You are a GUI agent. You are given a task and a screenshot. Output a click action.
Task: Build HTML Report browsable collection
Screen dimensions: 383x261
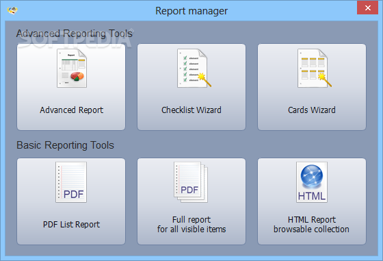[312, 201]
